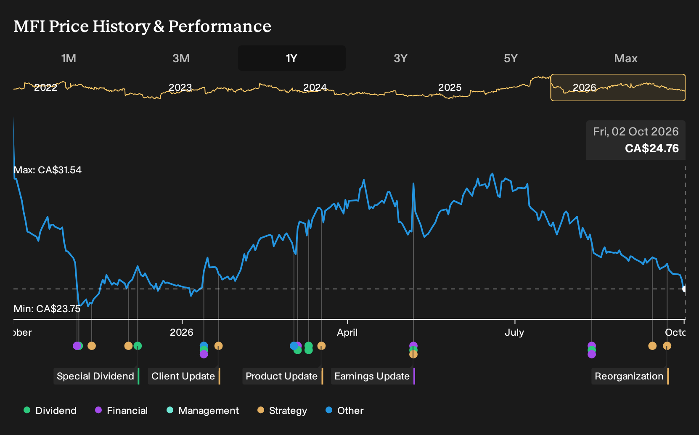The width and height of the screenshot is (699, 435).
Task: Click orange Strategy dot above Product Update label
Action: point(321,346)
